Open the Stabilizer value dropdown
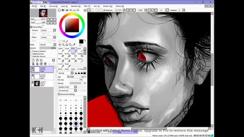244x137 pixels. click(184, 10)
